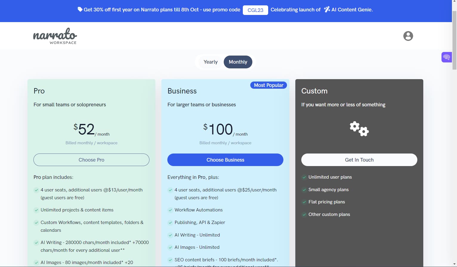Screen dimensions: 457x267
Task: Click 'Flat pricing plans' text
Action: point(327,202)
